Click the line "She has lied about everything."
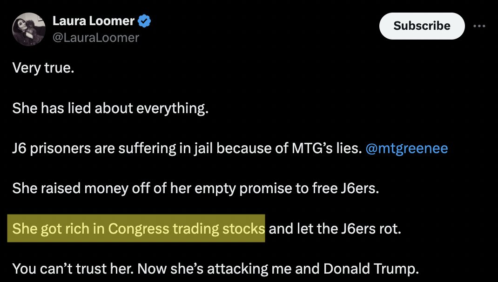The image size is (498, 282). click(x=109, y=108)
